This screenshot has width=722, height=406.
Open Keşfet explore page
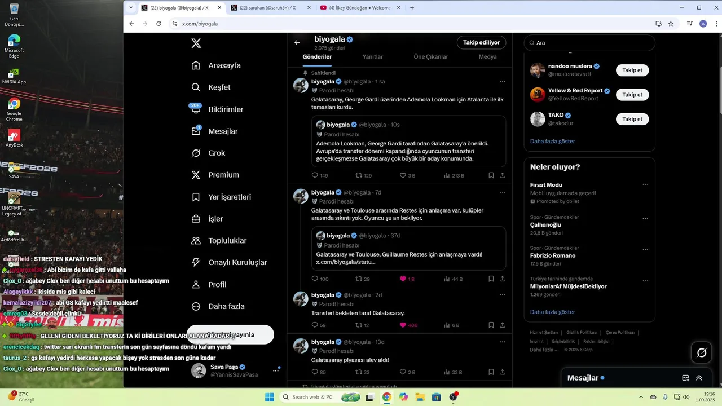[x=211, y=87]
